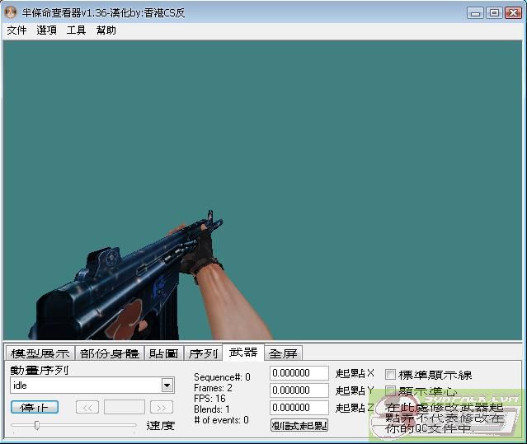This screenshot has width=527, height=444.
Task: Open the 文件 menu
Action: (16, 30)
